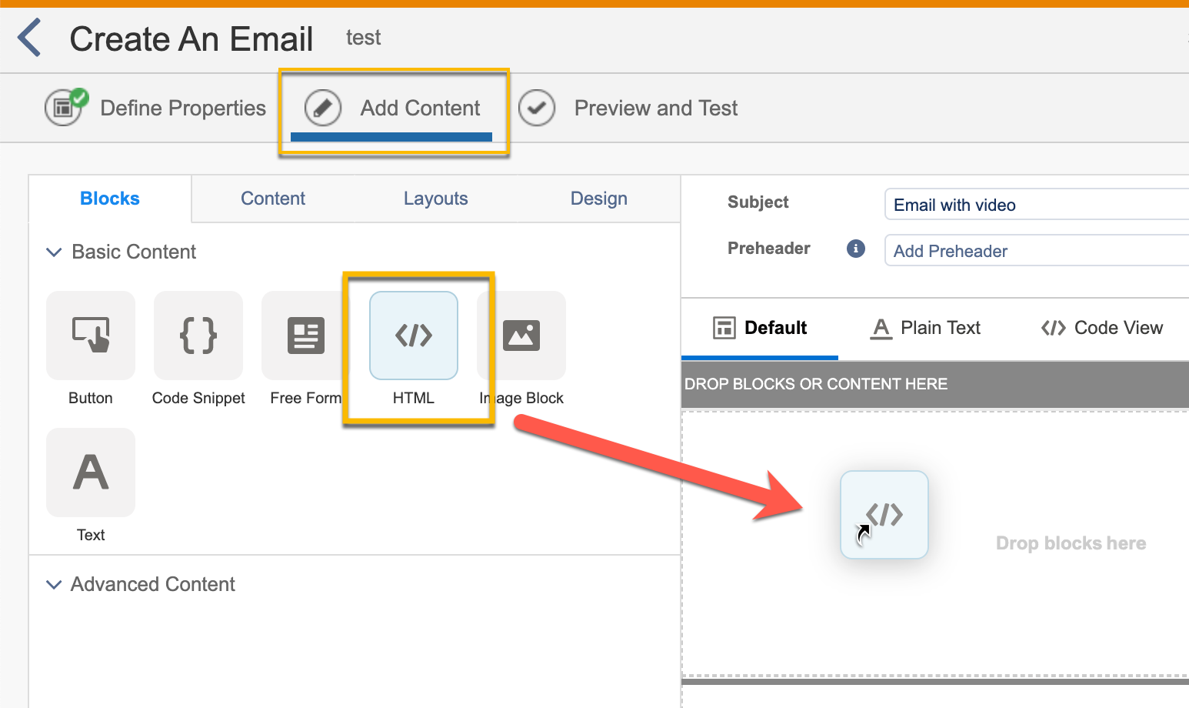Go back using the left arrow icon
1189x708 pixels.
[x=29, y=38]
